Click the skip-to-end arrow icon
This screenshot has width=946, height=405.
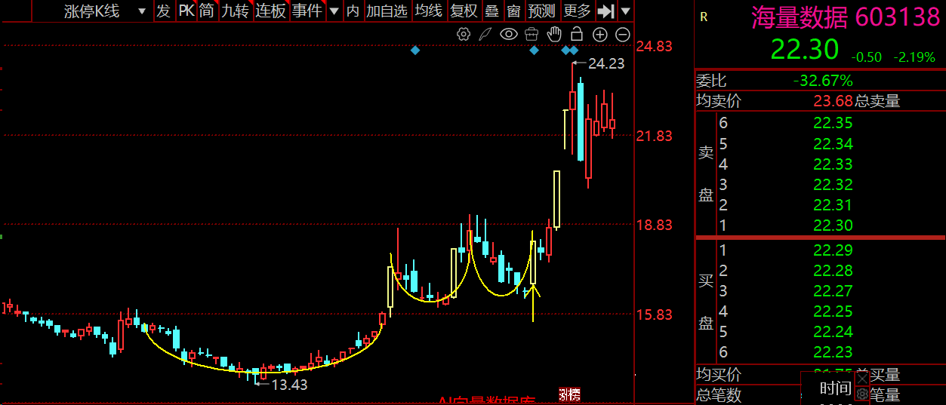click(x=606, y=11)
